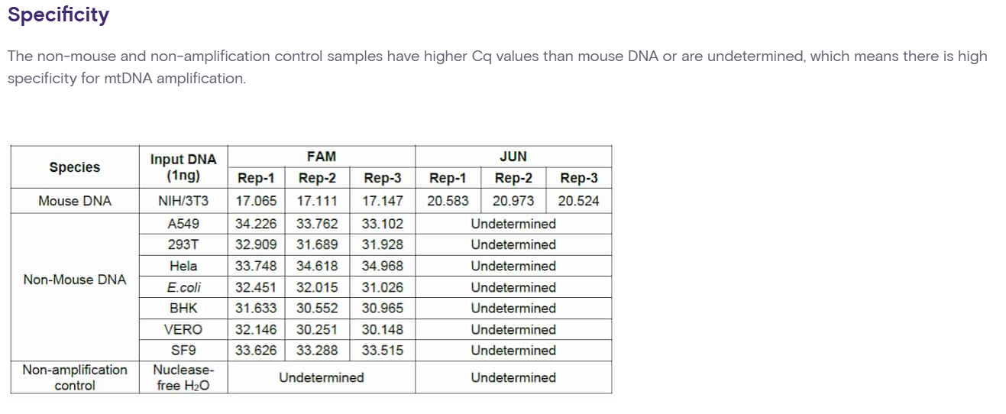Select the JUN Rep-2 value 20.973
The width and height of the screenshot is (1006, 414).
[x=513, y=201]
